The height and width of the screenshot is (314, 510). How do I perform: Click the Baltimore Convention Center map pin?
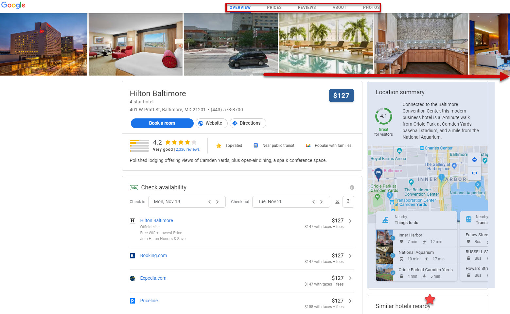(411, 182)
